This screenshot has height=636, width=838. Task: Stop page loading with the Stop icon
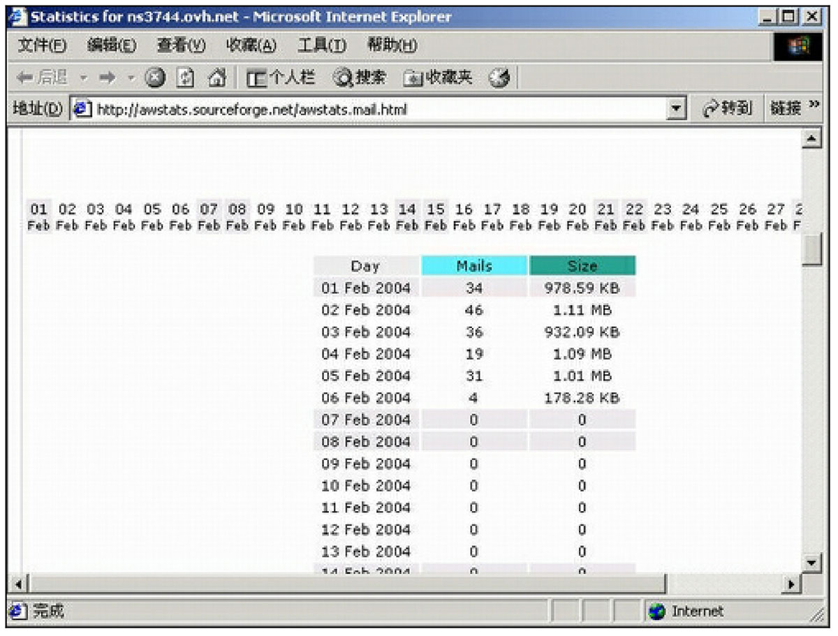pos(155,77)
